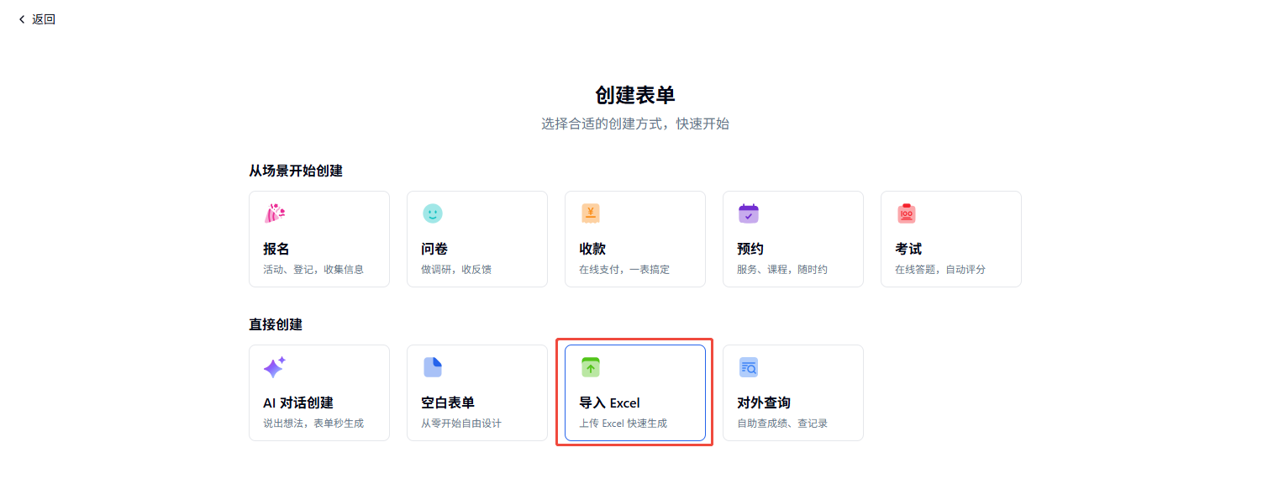Click the purple sparkle AI icon
1268x479 pixels.
[275, 367]
